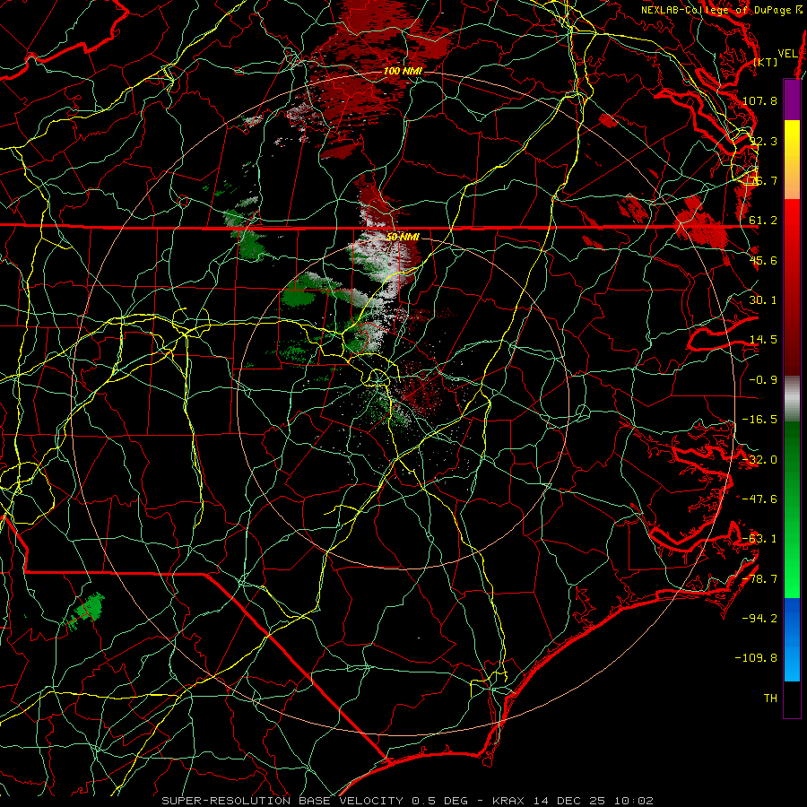Pick the yellow-orange segment of velocity scale
807x807 pixels.
pos(792,160)
